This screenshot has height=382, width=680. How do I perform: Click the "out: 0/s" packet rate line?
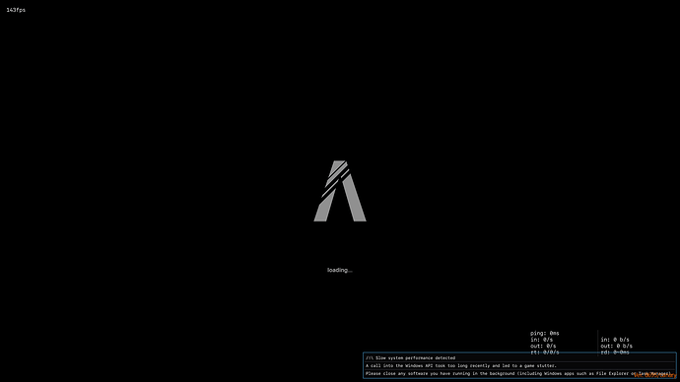tap(543, 346)
